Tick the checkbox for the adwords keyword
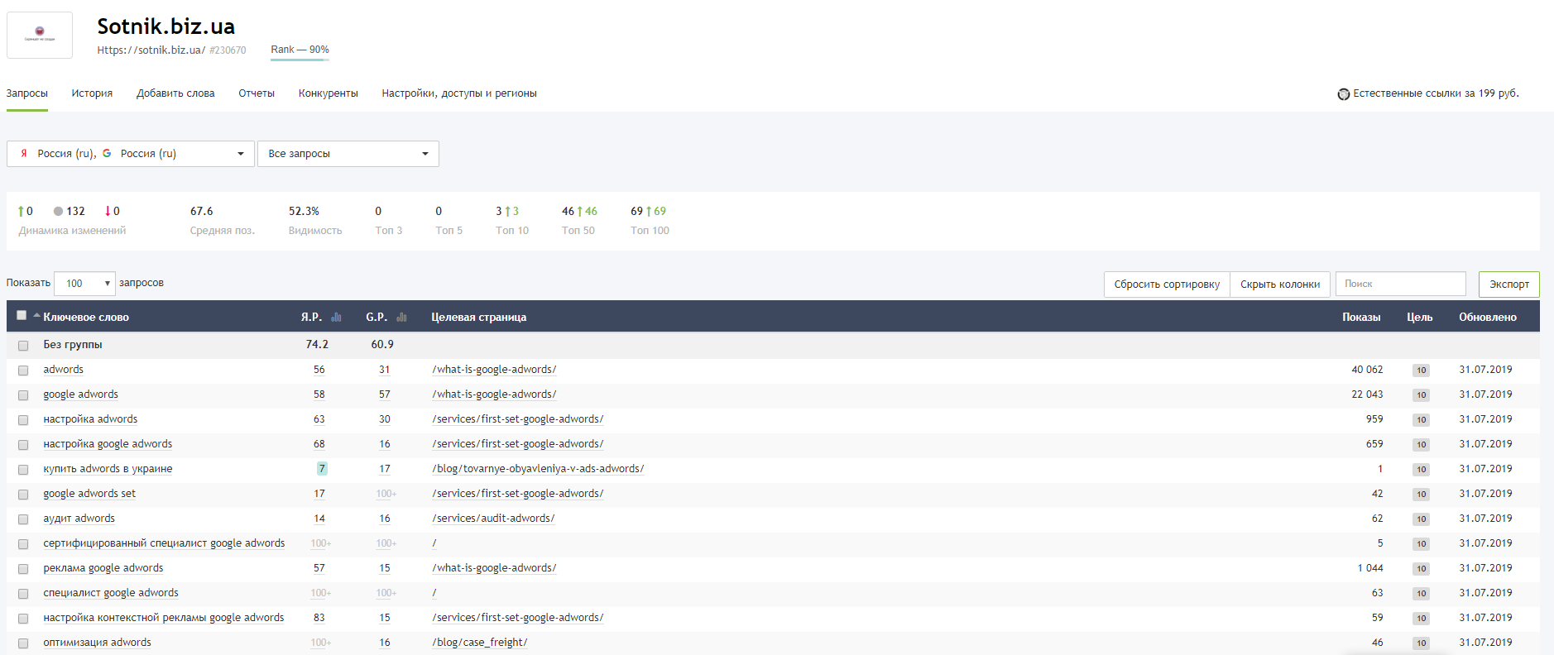The height and width of the screenshot is (655, 1554). 23,371
